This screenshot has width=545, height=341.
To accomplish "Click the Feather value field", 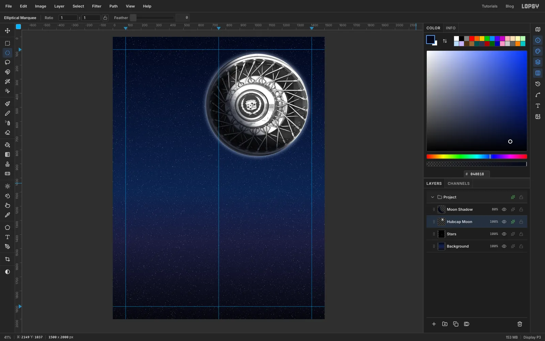I will point(183,18).
